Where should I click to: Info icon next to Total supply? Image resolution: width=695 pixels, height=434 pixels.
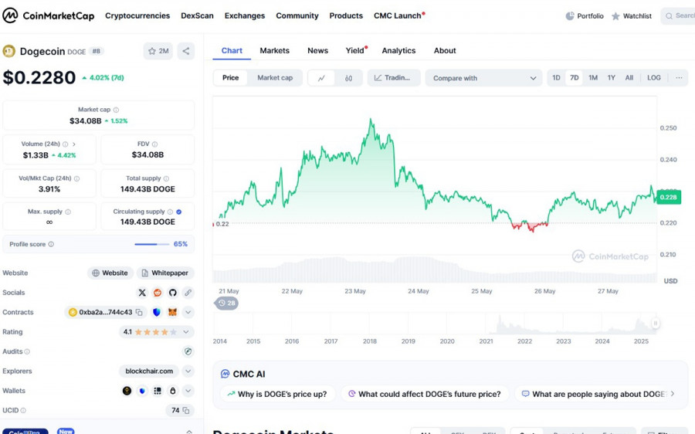coord(166,178)
